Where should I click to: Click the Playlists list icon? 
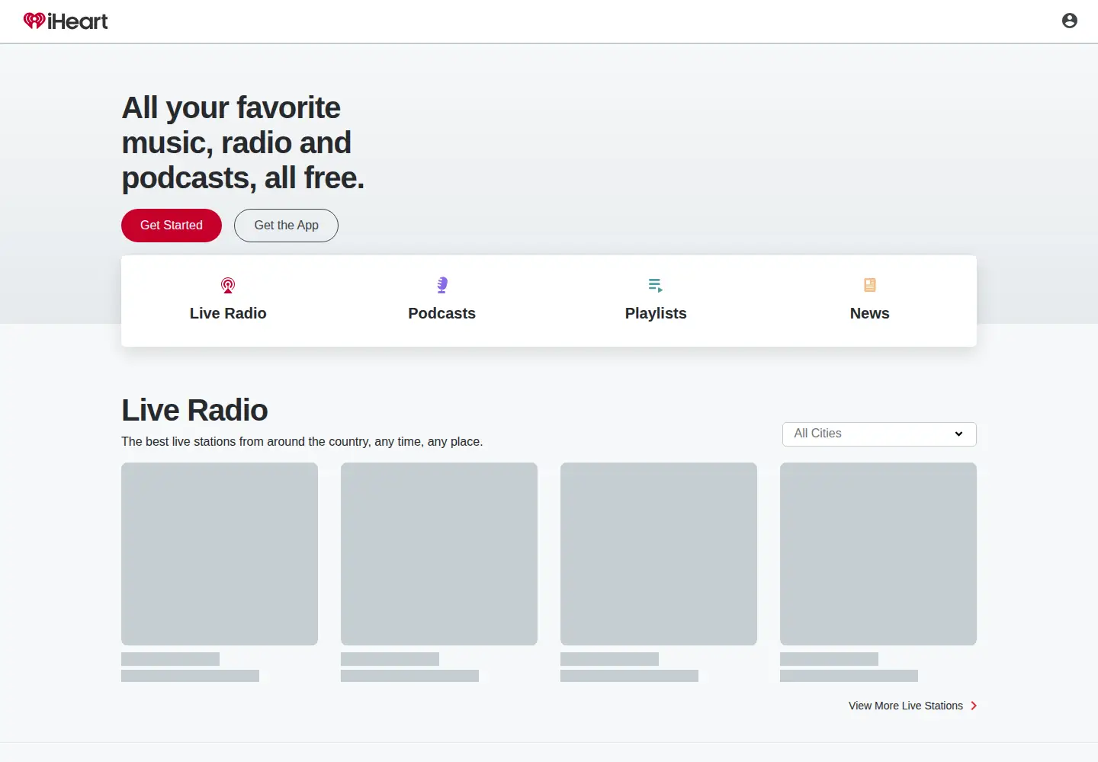pyautogui.click(x=656, y=285)
